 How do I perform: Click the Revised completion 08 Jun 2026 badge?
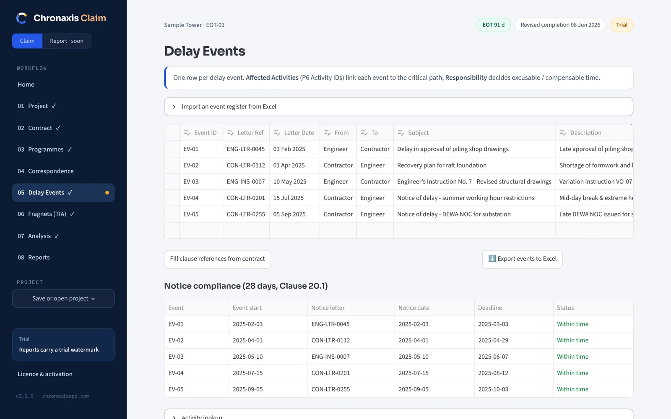[x=560, y=25]
